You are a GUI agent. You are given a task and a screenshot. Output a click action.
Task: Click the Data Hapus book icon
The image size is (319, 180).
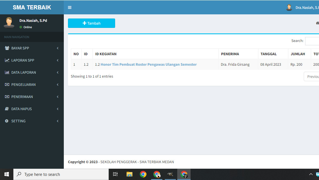pyautogui.click(x=7, y=109)
